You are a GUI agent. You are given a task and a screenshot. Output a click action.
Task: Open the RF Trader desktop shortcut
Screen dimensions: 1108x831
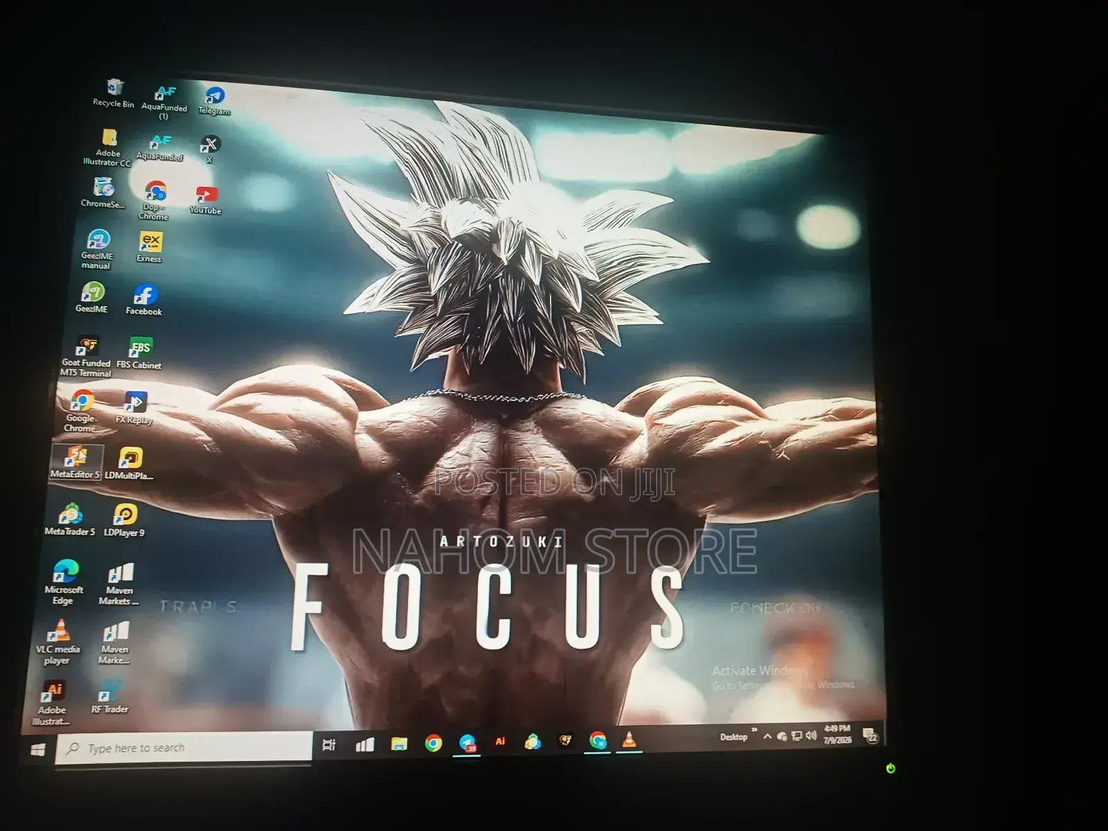(110, 697)
